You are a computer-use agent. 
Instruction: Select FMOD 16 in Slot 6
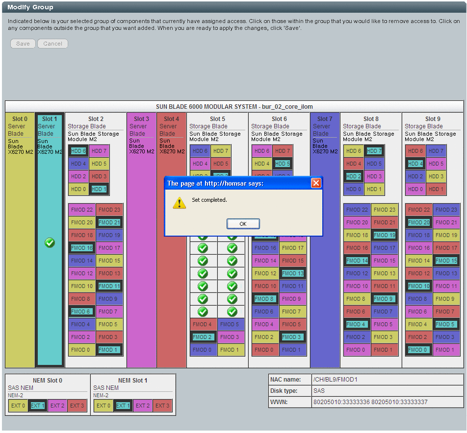265,248
